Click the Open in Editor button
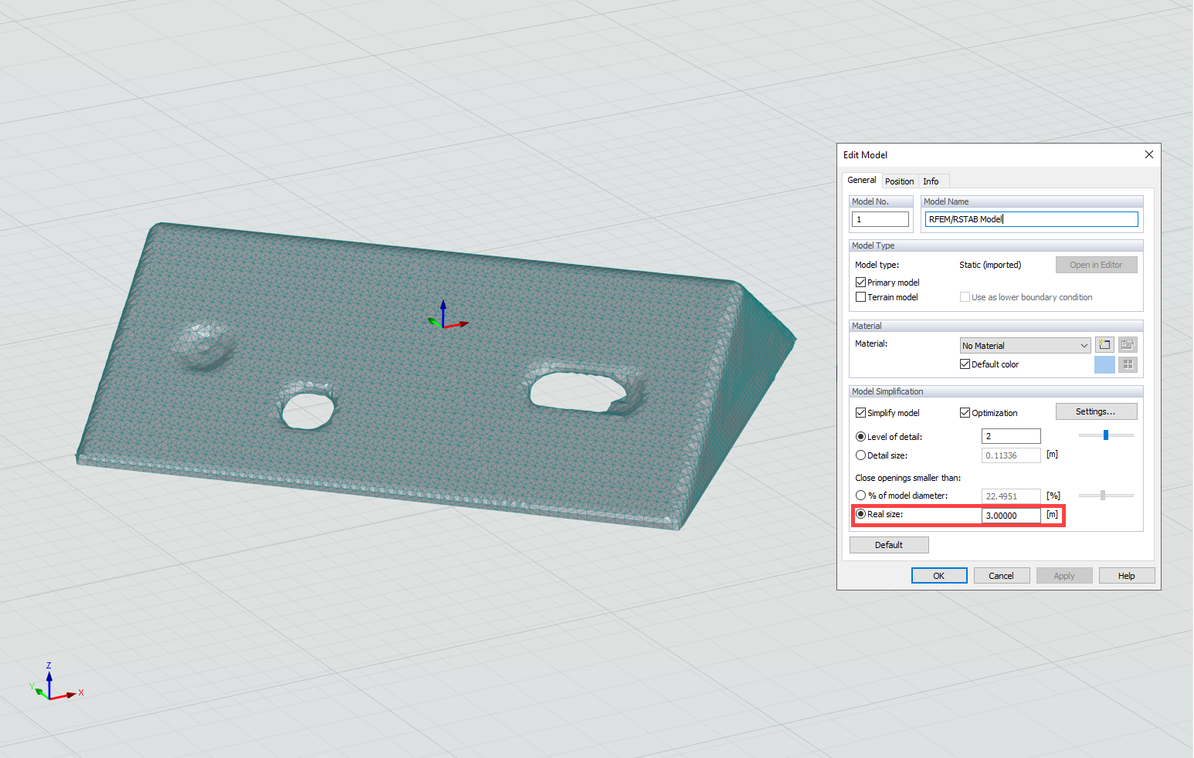 coord(1096,265)
